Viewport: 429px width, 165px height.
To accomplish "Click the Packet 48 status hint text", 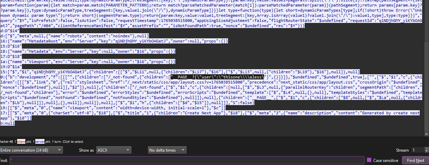I will (42, 142).
